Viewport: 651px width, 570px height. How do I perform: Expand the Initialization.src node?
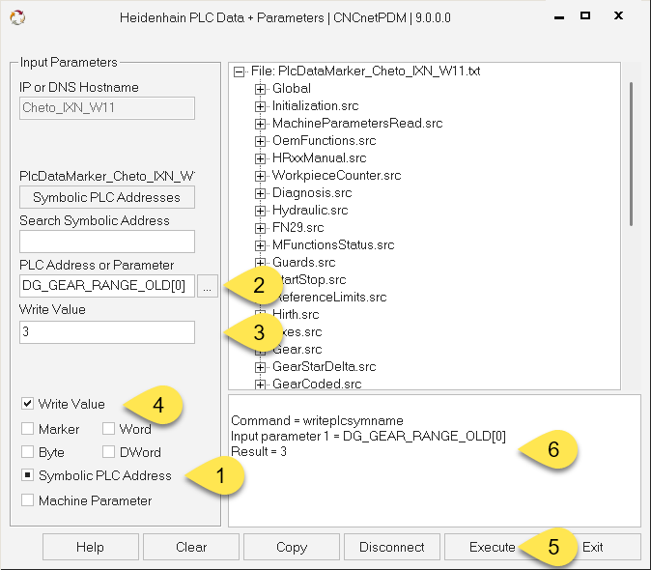[x=260, y=106]
